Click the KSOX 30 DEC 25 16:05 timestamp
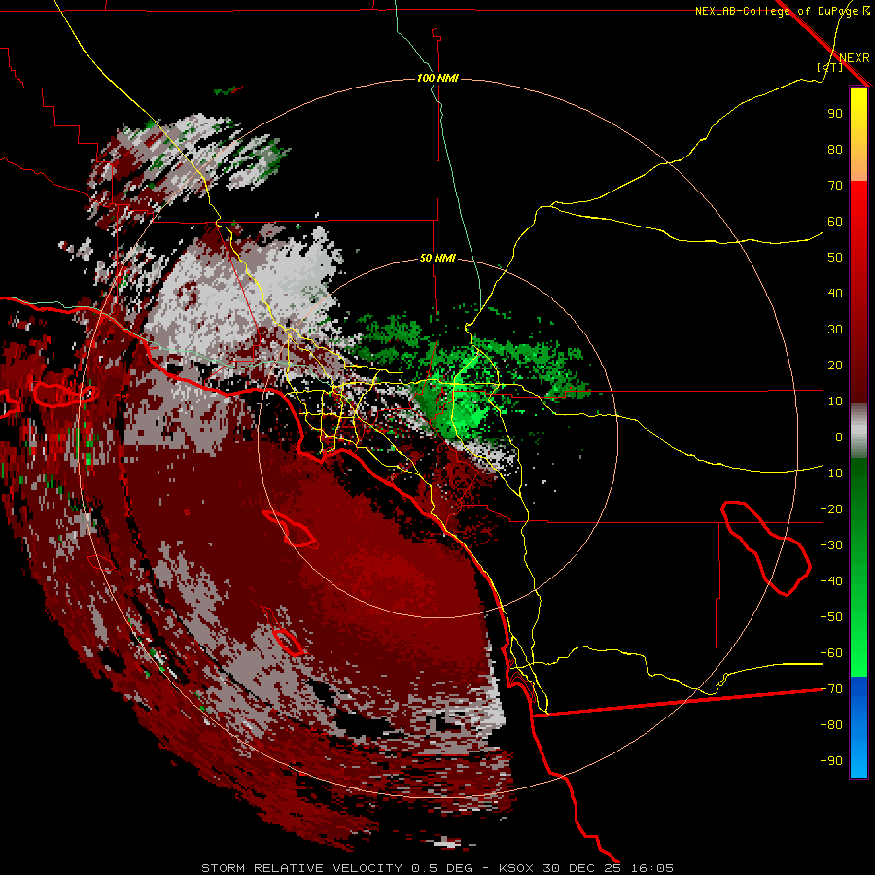The image size is (875, 875). [x=586, y=868]
